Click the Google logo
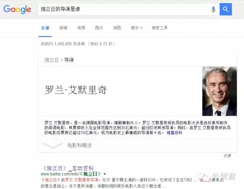This screenshot has height=189, width=244. [x=17, y=9]
